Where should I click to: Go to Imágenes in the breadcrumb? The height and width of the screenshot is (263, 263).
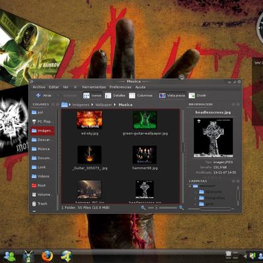pyautogui.click(x=81, y=105)
